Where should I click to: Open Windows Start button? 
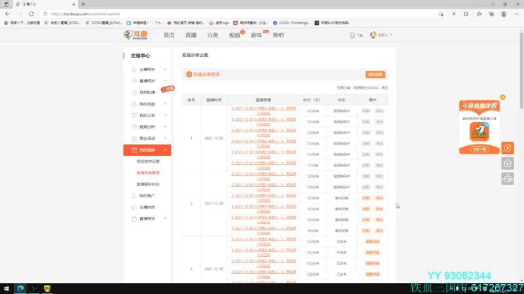pyautogui.click(x=7, y=288)
